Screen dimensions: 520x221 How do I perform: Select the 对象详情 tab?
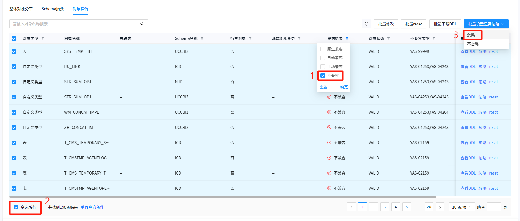81,9
